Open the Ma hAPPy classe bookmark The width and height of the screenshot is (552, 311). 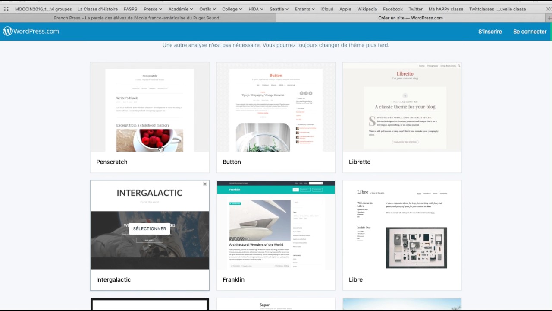[x=446, y=9]
